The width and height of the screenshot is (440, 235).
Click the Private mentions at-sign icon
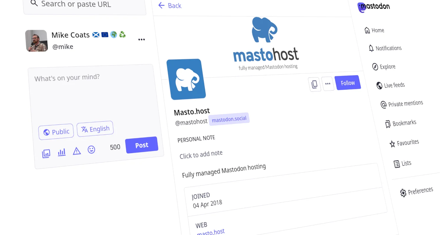pyautogui.click(x=383, y=105)
